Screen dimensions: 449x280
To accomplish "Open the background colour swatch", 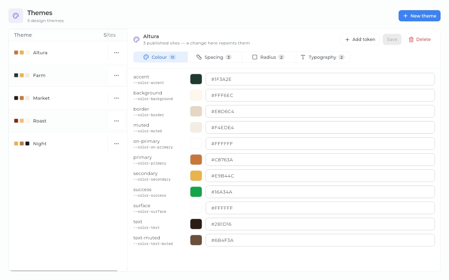I will point(196,95).
